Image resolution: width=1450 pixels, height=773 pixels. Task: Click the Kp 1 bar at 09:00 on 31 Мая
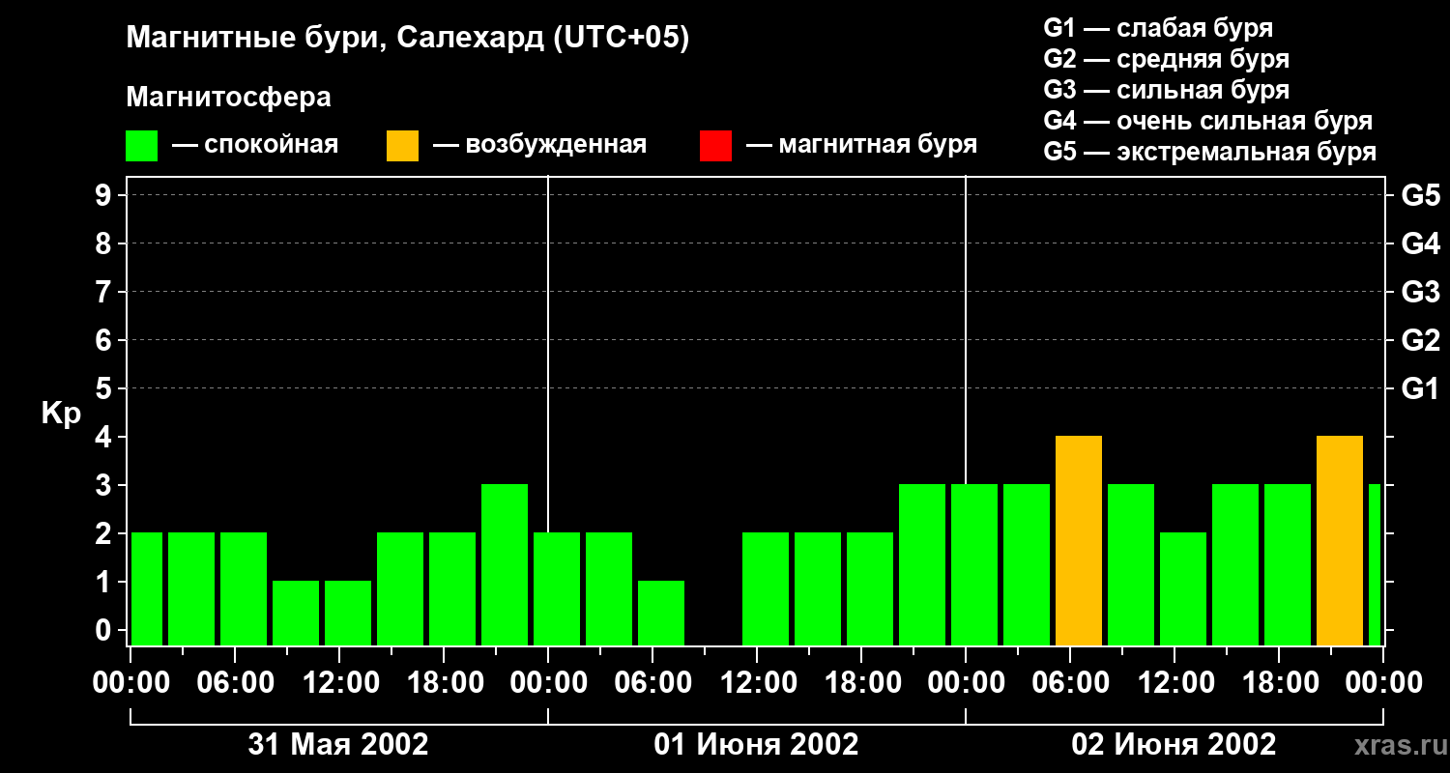click(296, 614)
